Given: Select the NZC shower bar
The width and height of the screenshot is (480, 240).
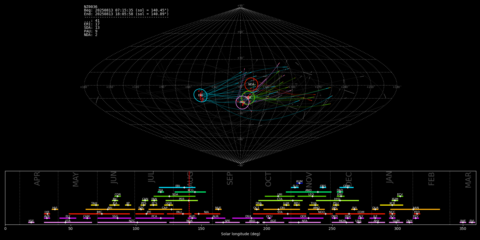Looking at the screenshot, I should click(x=132, y=222).
